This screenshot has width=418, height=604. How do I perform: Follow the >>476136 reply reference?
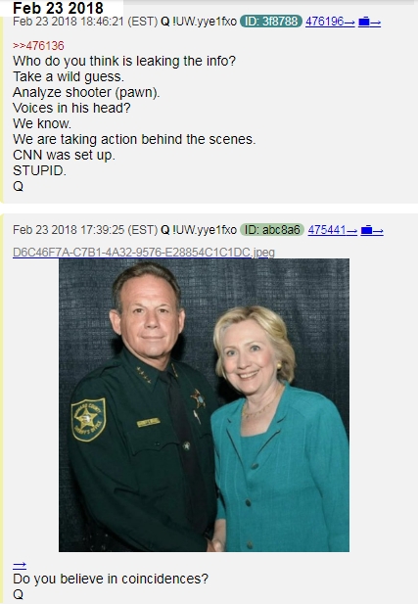coord(38,46)
